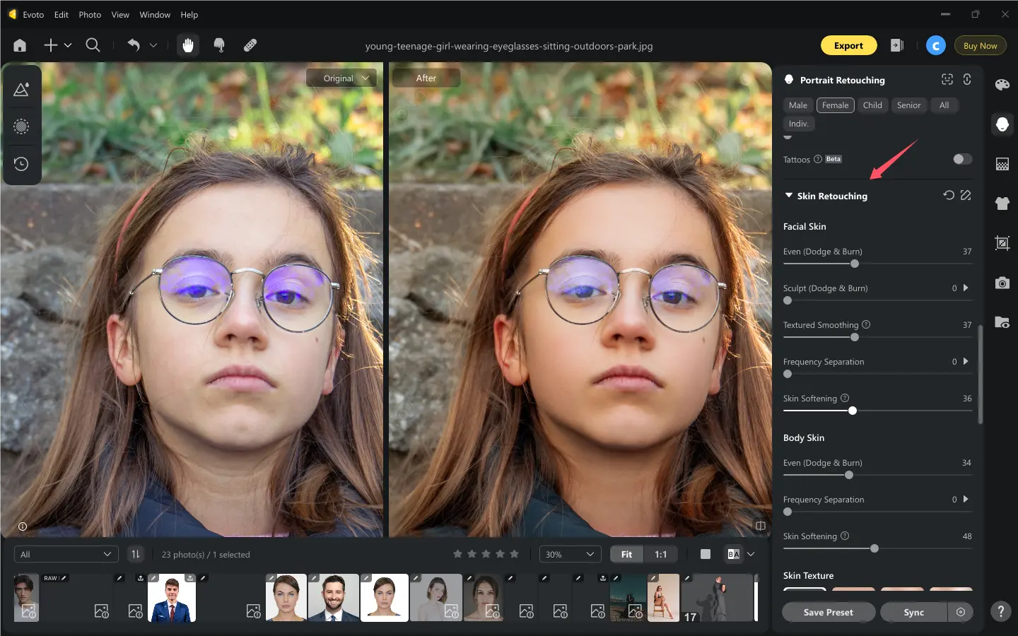Screen dimensions: 1018x636
Task: Enable the Tattoos toggle
Action: click(962, 159)
